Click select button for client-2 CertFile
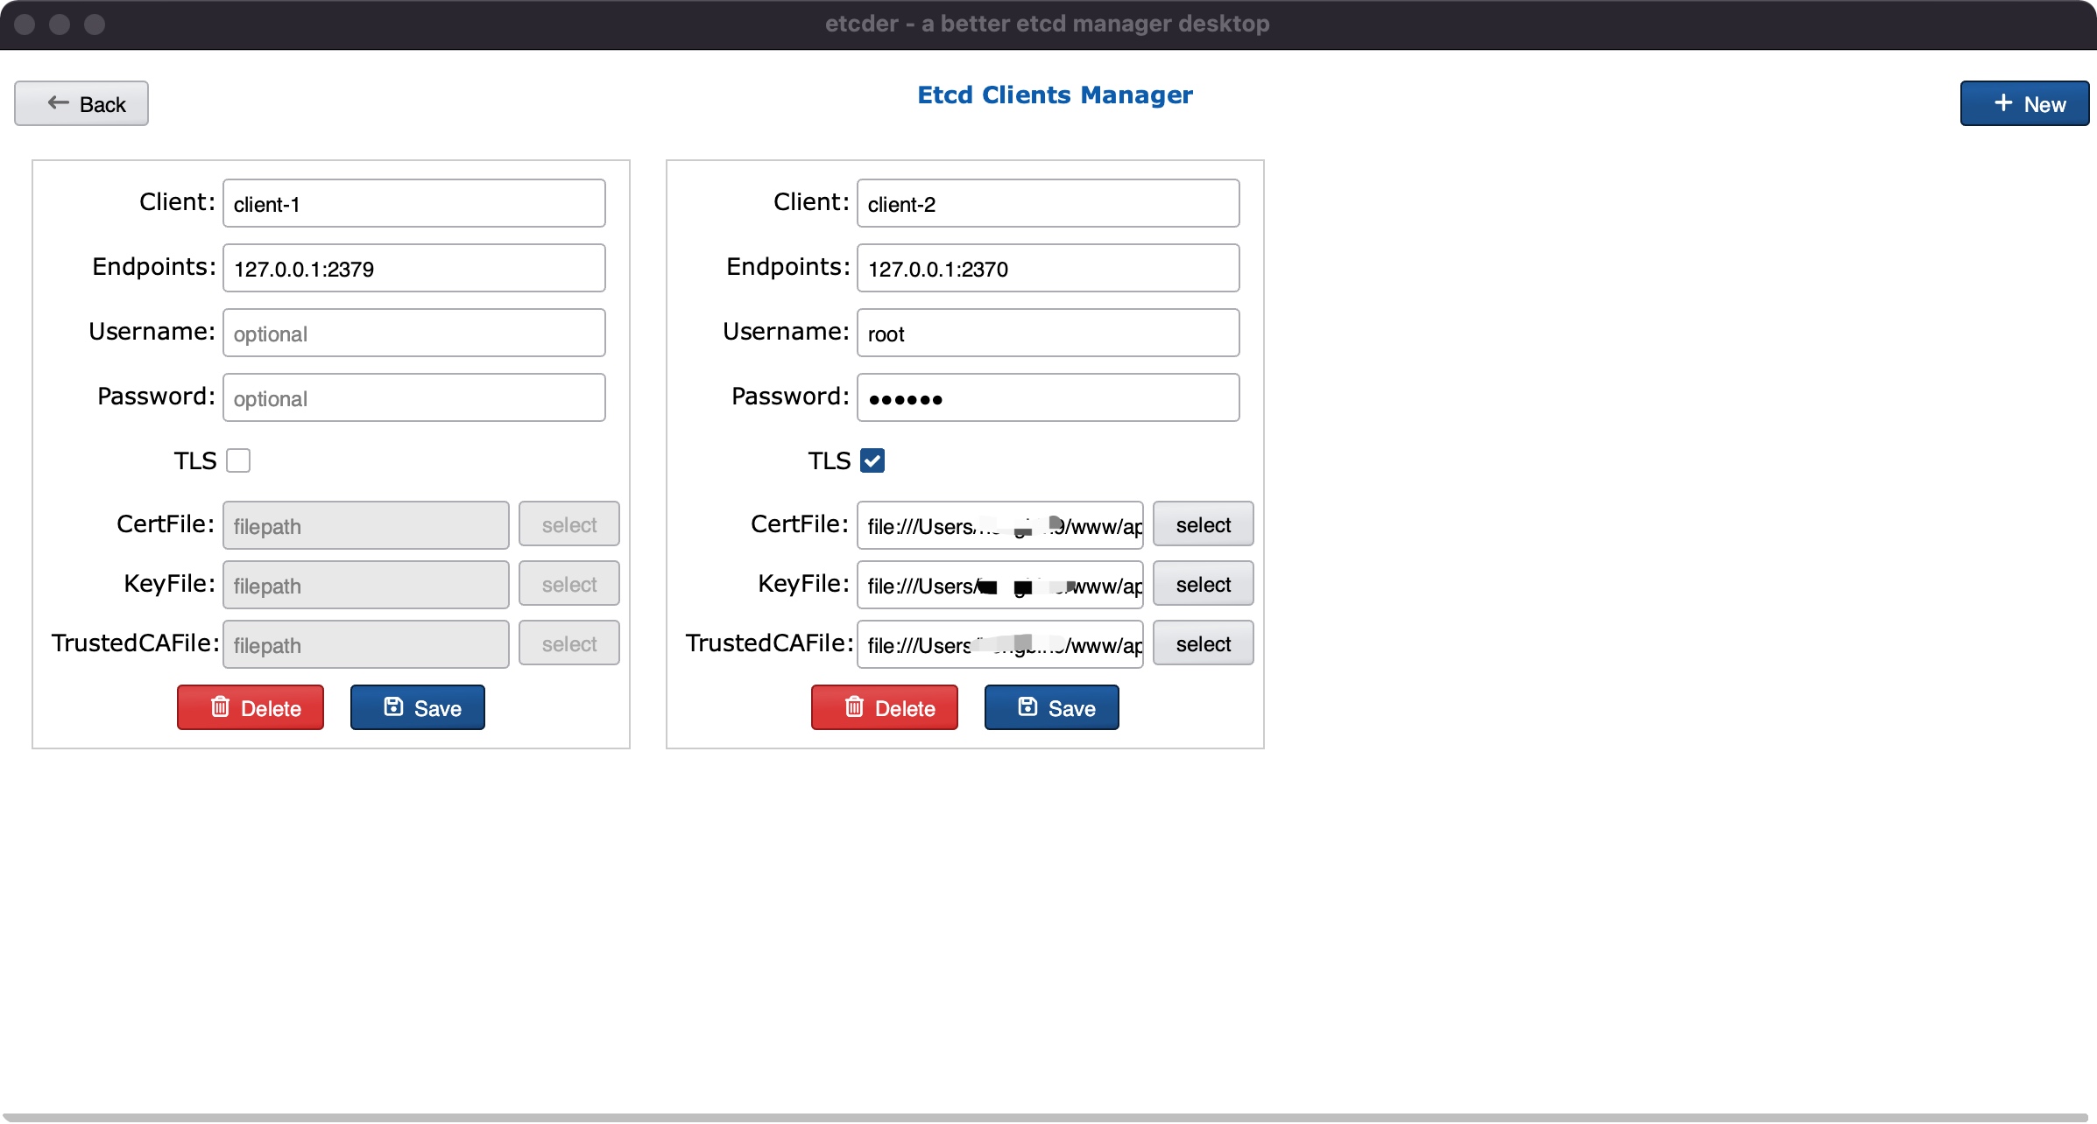The width and height of the screenshot is (2097, 1124). (x=1203, y=524)
